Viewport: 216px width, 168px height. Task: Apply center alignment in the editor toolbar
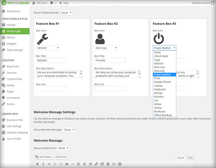coord(84,164)
